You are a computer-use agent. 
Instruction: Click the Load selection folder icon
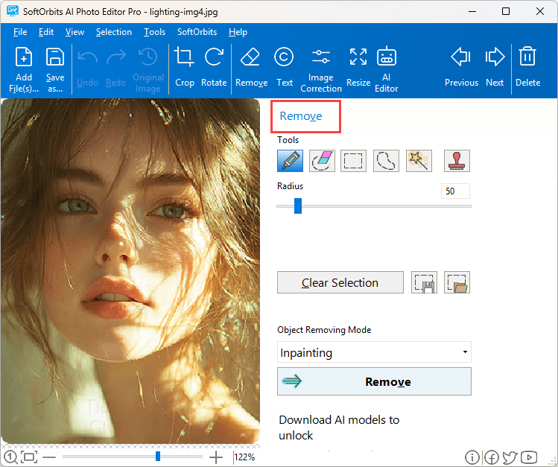click(x=457, y=283)
